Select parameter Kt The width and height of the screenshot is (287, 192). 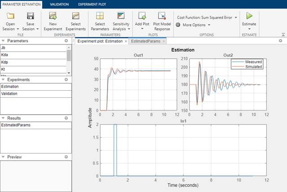click(x=33, y=70)
